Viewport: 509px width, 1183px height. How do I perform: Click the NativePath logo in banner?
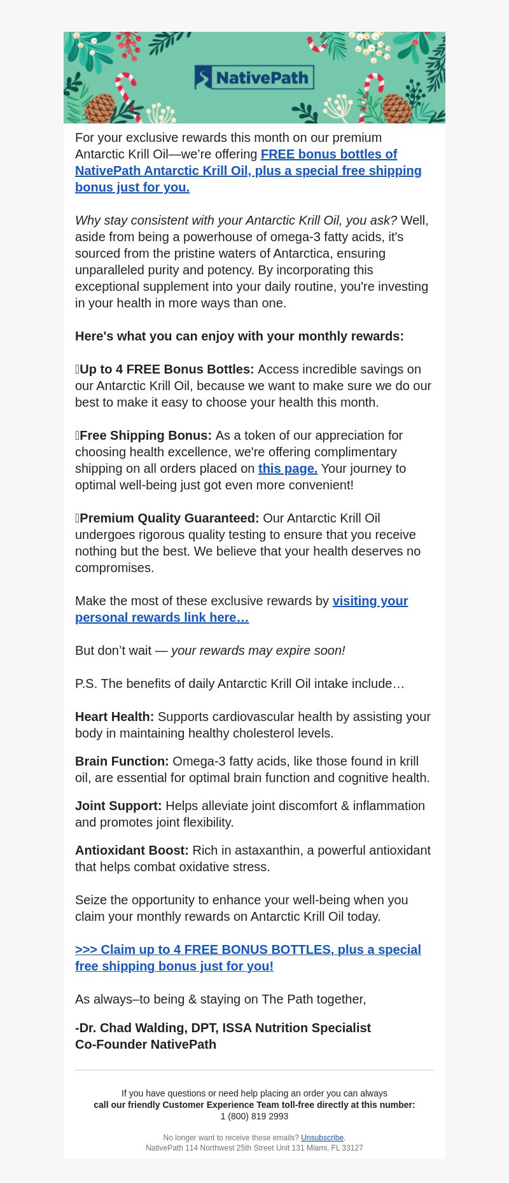click(x=254, y=78)
